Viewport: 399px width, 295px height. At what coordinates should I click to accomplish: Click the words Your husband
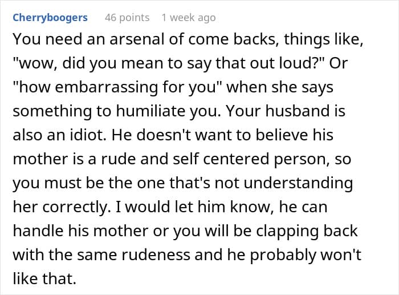[277, 111]
